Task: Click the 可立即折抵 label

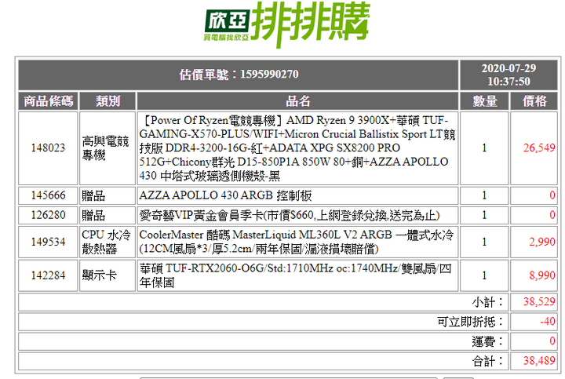Action: [x=470, y=322]
